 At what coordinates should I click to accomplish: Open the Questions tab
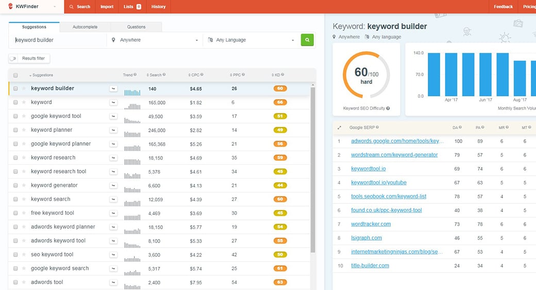coord(136,27)
